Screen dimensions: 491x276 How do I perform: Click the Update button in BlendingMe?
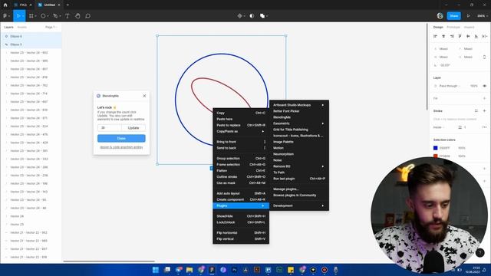tap(133, 128)
